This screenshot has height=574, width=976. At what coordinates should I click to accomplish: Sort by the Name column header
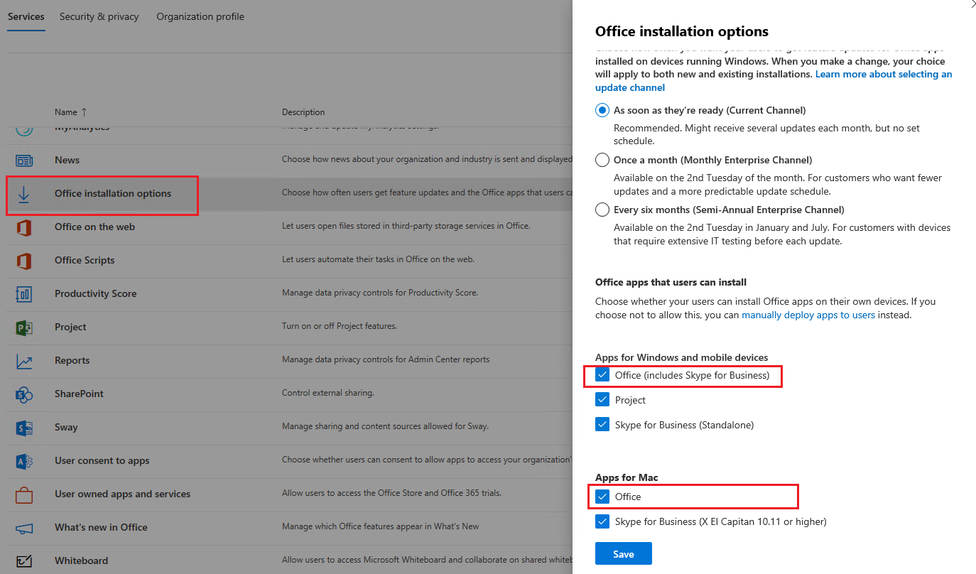tap(71, 112)
